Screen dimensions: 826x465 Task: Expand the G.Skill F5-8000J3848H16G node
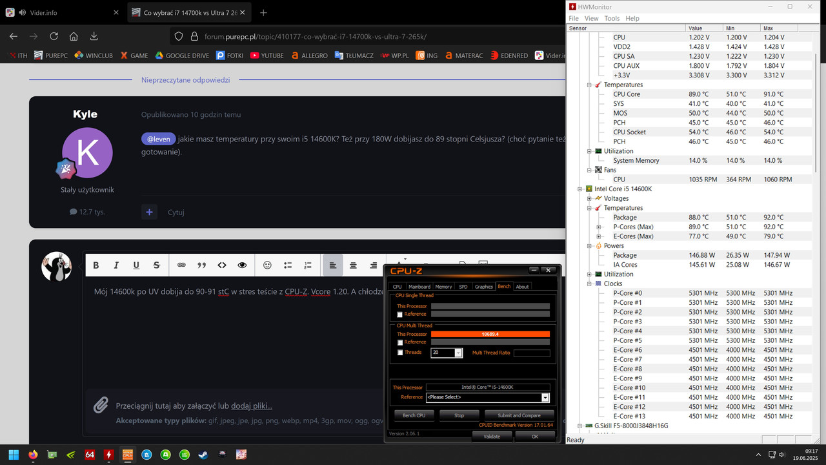(579, 426)
